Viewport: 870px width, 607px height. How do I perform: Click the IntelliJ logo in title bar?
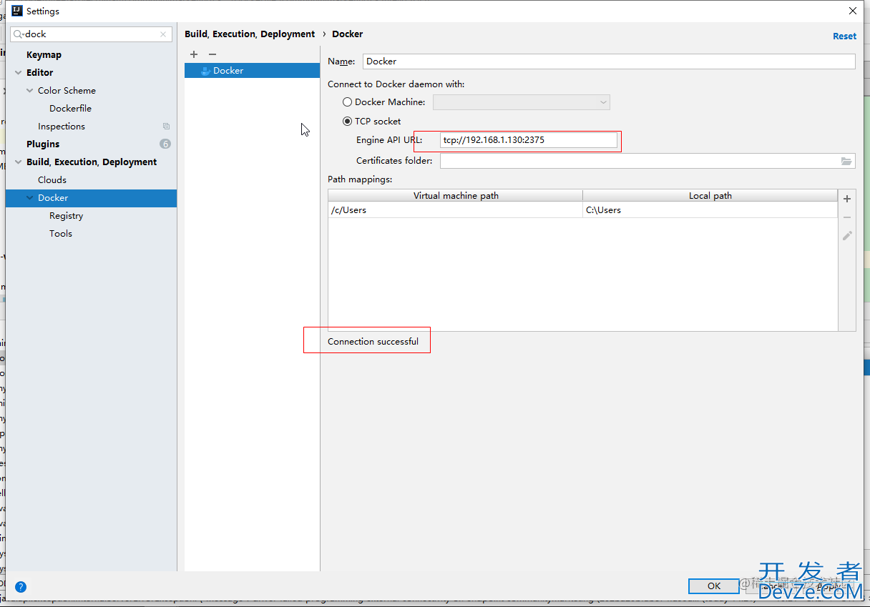pos(17,11)
